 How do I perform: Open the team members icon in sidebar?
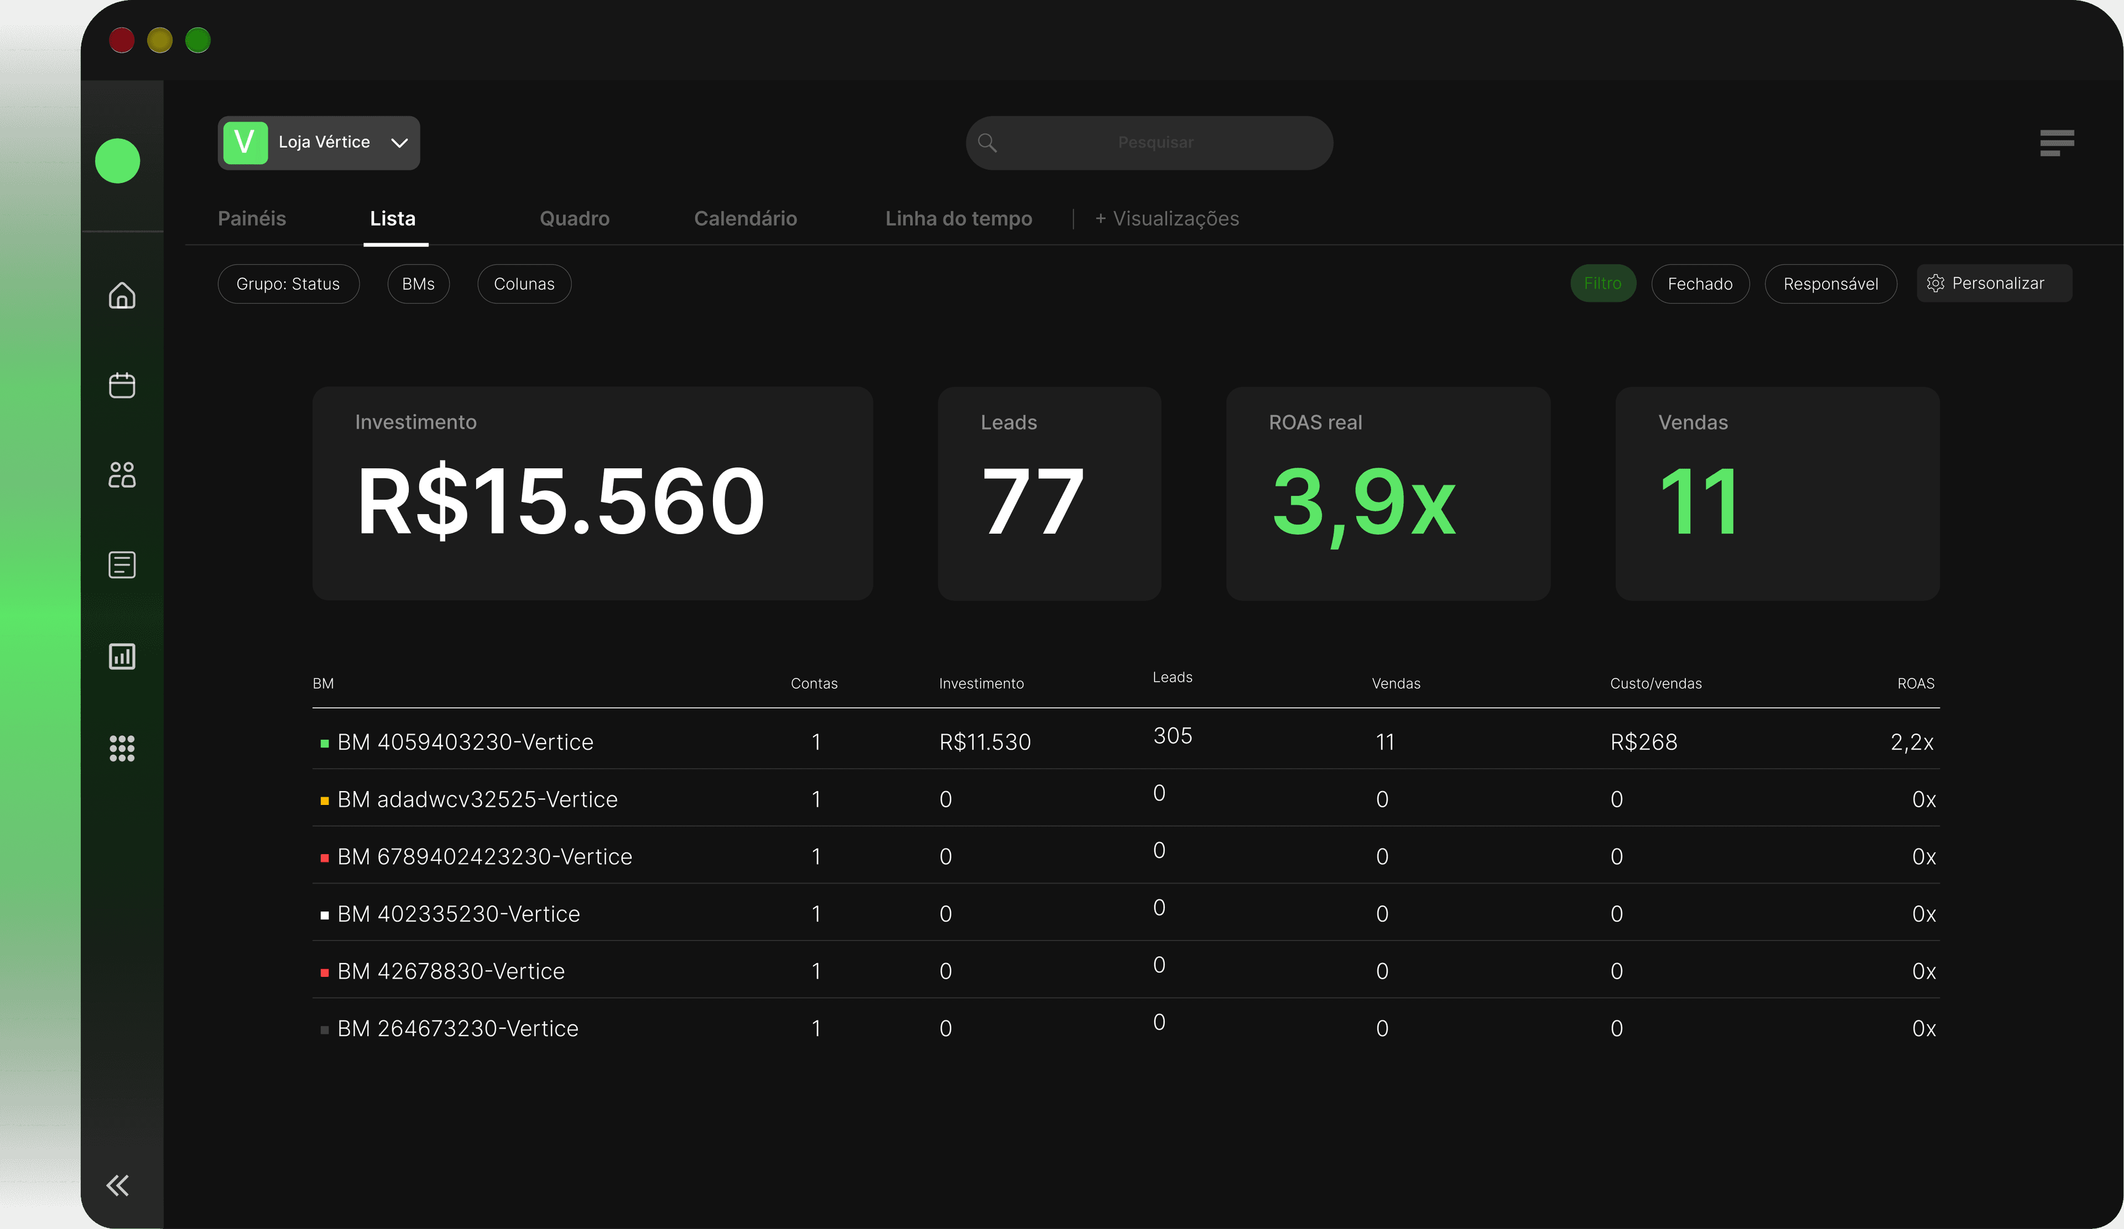122,475
